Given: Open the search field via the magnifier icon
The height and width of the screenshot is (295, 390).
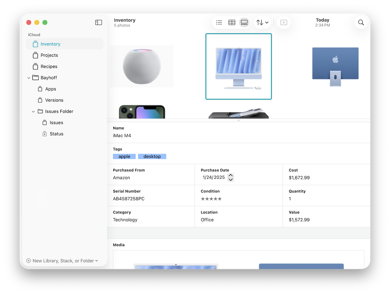Looking at the screenshot, I should (x=361, y=22).
